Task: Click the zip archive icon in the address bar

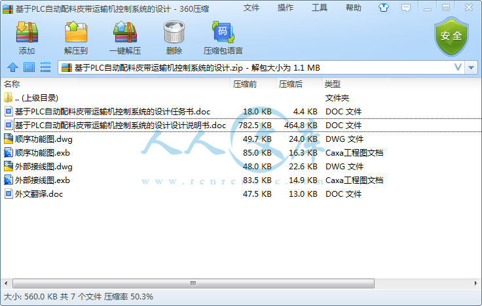Action: (x=67, y=67)
